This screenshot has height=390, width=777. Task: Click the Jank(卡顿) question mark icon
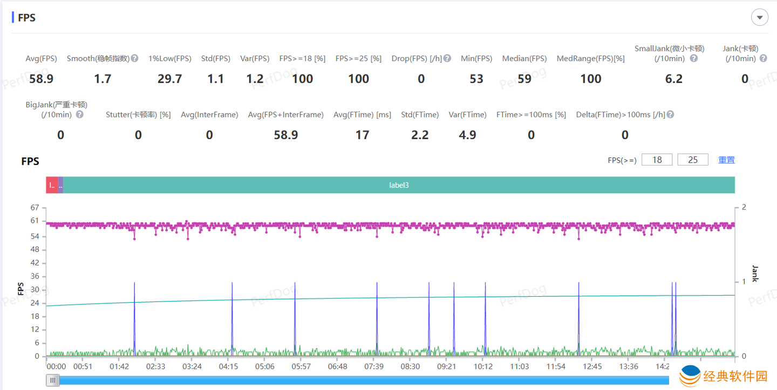click(763, 58)
